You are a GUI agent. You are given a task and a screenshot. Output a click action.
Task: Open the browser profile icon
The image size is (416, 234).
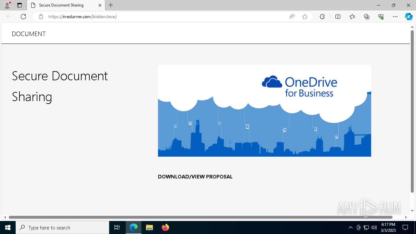click(x=7, y=5)
